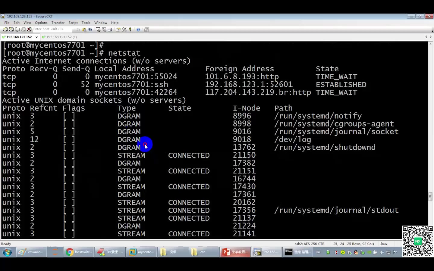Click the Global Options tools icon
The height and width of the screenshot is (271, 434).
click(x=124, y=30)
